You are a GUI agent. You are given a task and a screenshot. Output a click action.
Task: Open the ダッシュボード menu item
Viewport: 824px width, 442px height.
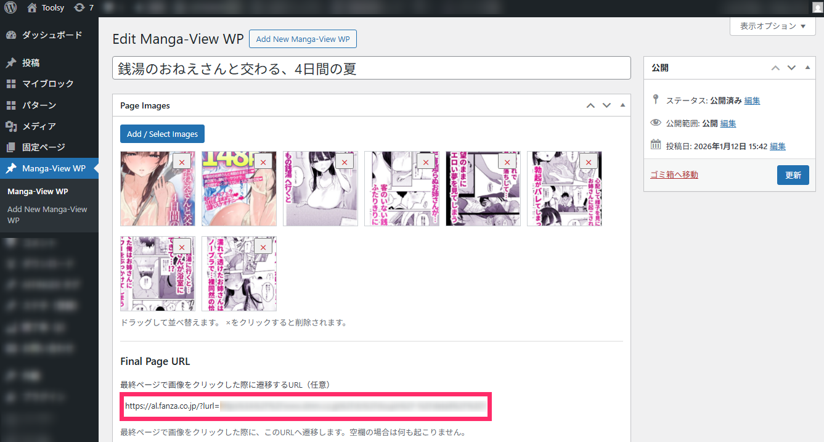[x=52, y=35]
